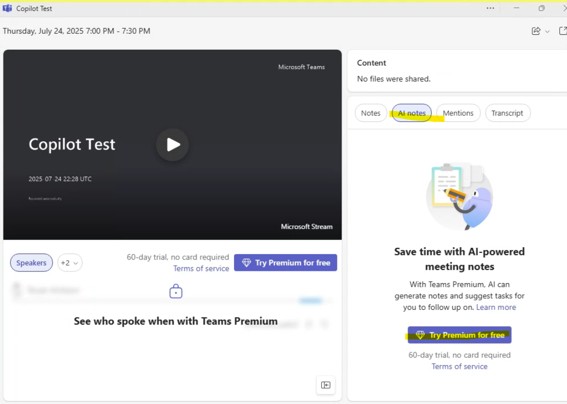Screen dimensions: 567x404
Task: Open the Mentions tab
Action: pos(458,113)
